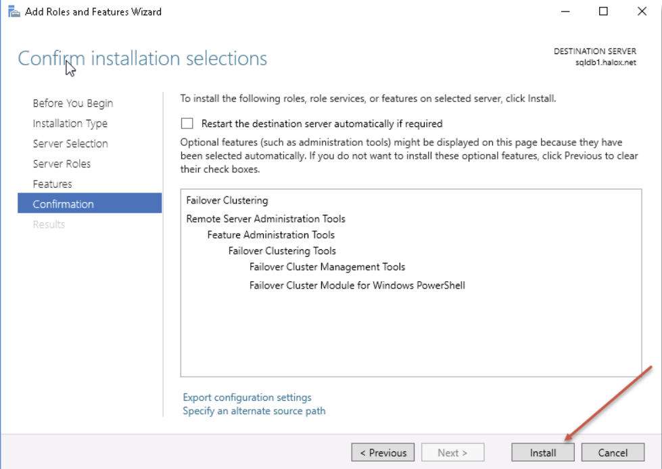
Task: Select Failover Clustering in the list
Action: [x=227, y=200]
